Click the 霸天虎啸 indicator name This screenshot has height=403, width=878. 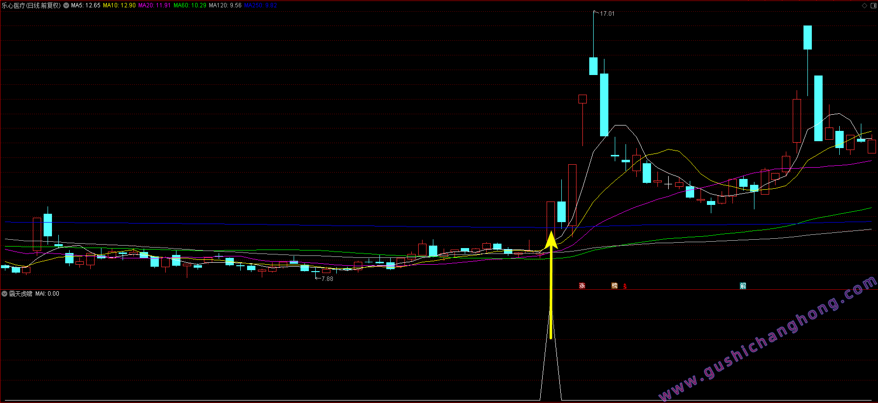click(21, 294)
